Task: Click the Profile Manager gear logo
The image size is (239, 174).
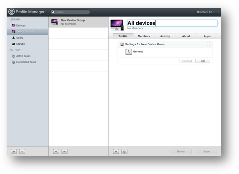Action: click(12, 12)
